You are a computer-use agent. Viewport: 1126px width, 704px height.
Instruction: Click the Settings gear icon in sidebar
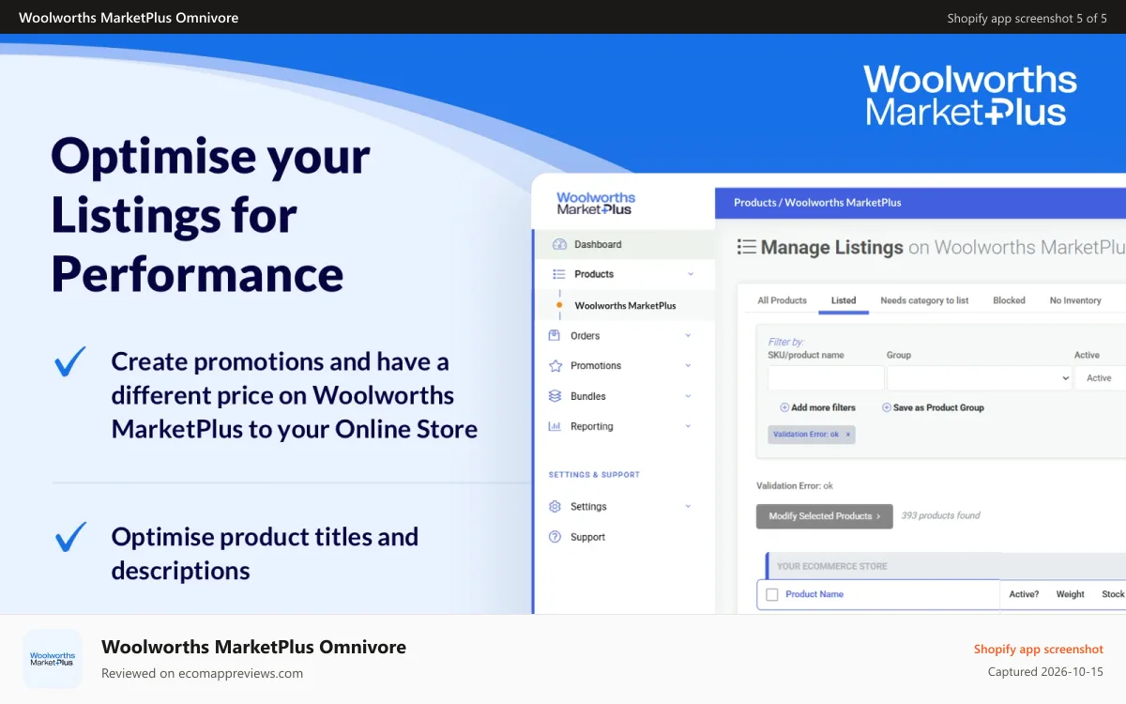[x=554, y=506]
